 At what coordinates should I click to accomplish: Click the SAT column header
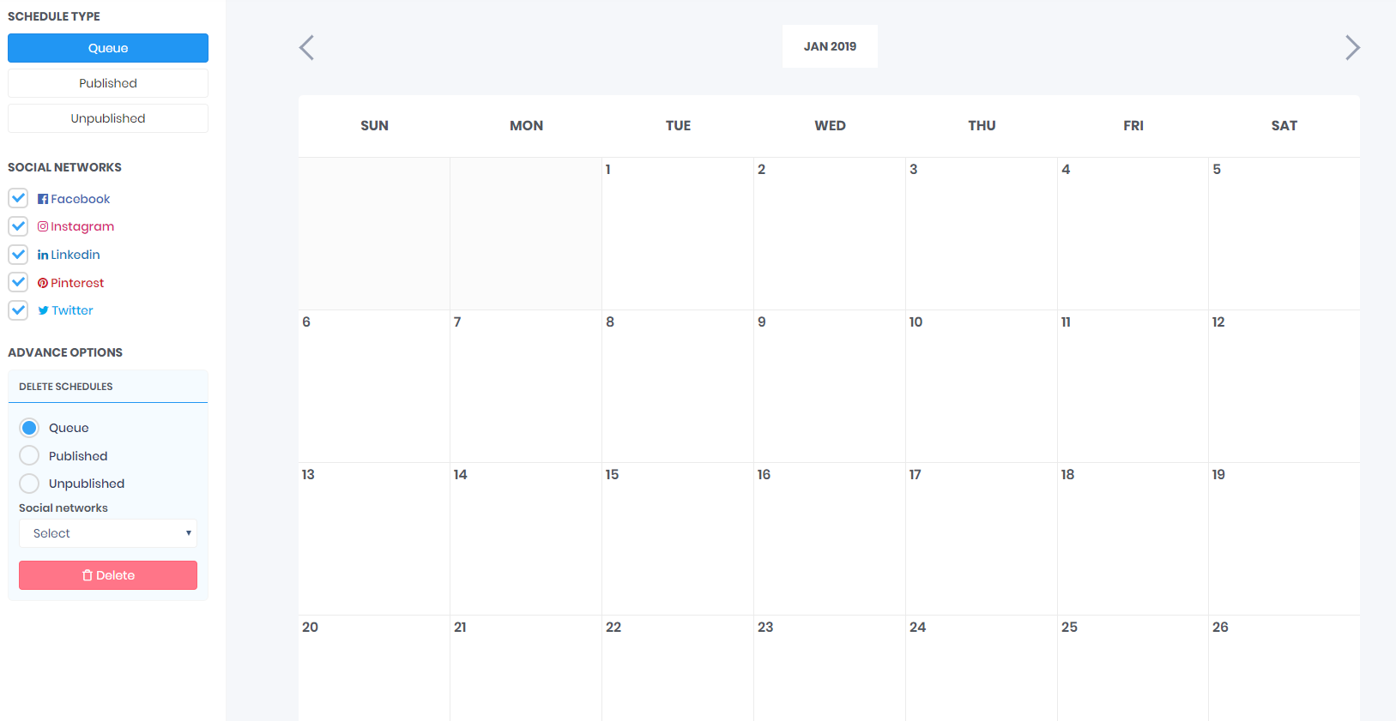[1284, 126]
